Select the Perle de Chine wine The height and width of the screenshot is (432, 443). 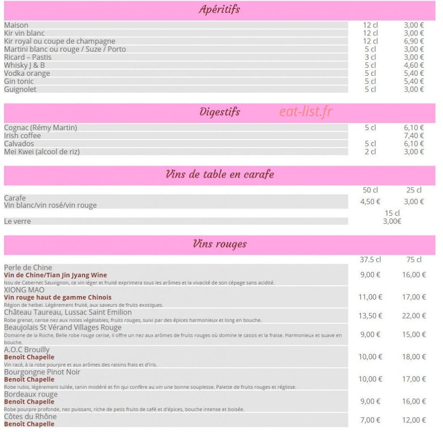[28, 268]
